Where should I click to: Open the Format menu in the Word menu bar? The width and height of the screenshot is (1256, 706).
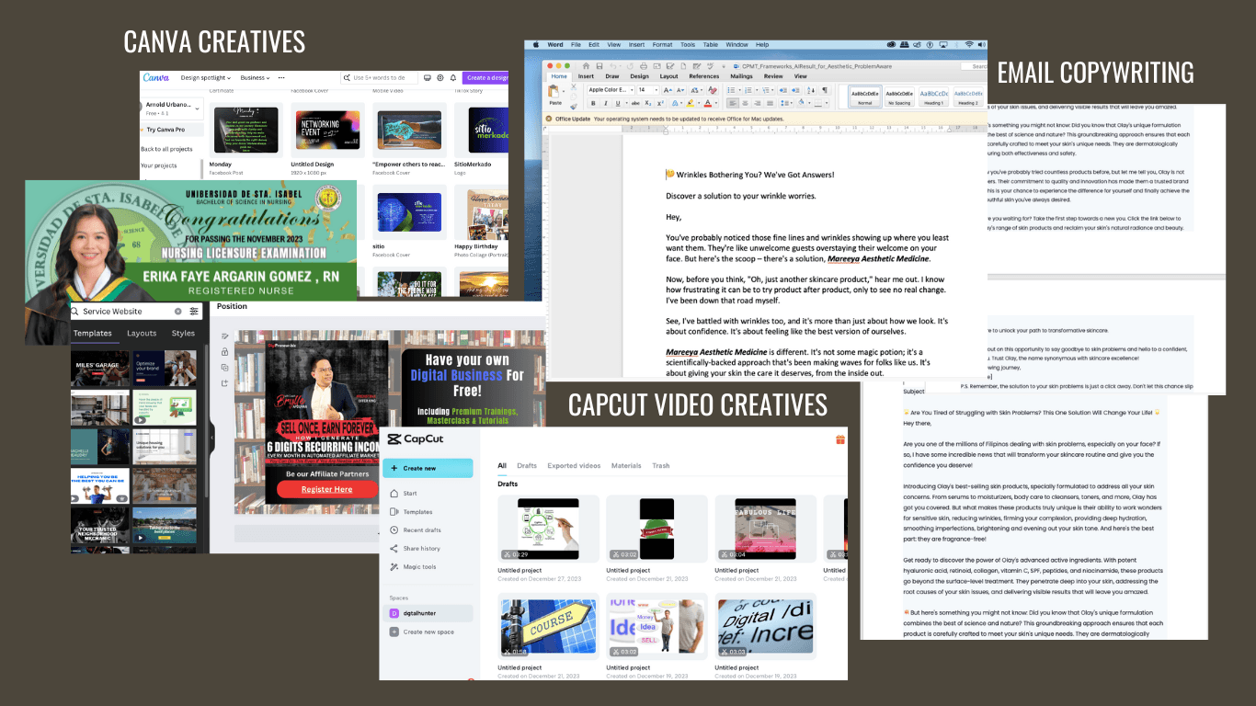[662, 44]
